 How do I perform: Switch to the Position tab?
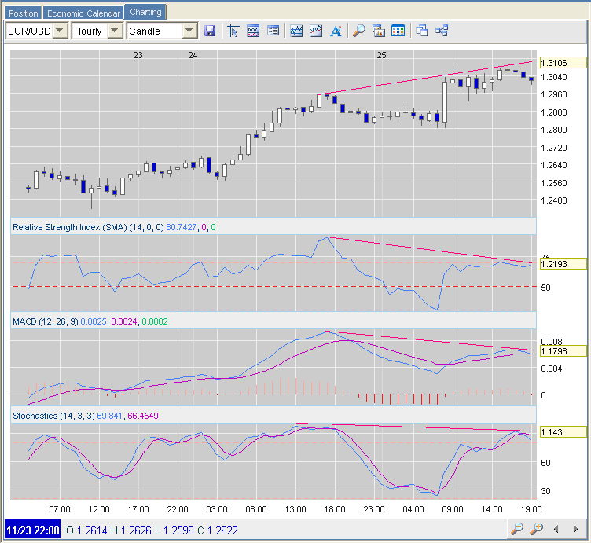23,13
